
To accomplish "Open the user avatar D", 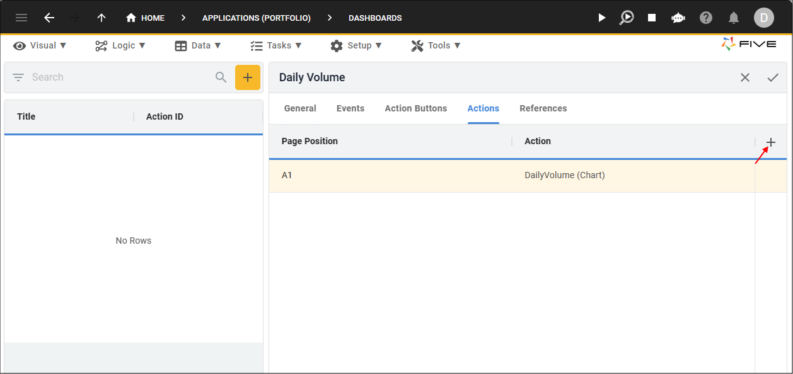I will coord(764,18).
